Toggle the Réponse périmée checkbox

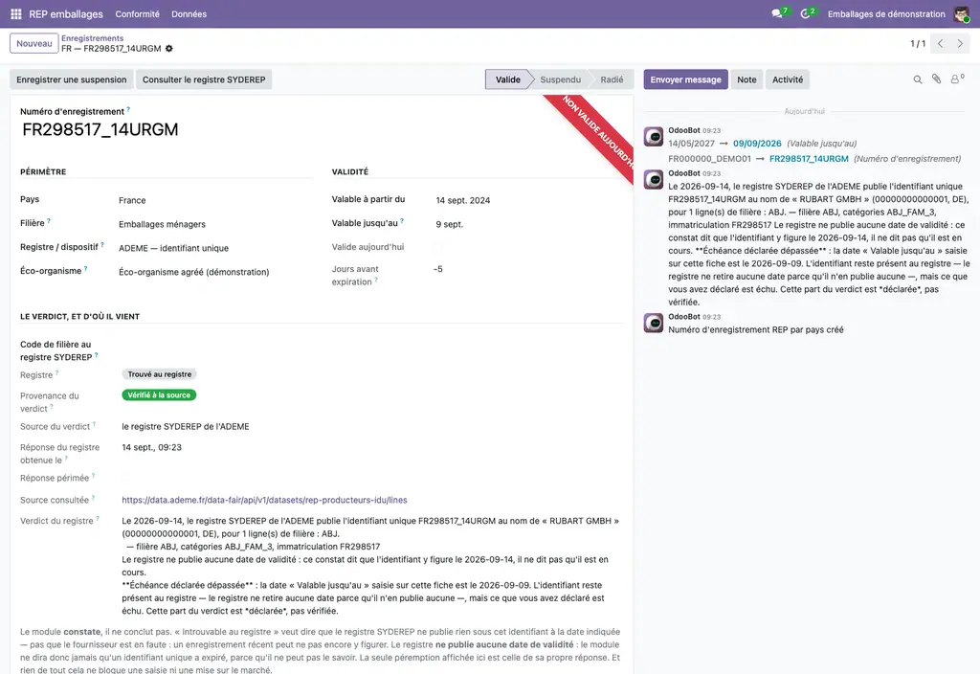point(126,479)
